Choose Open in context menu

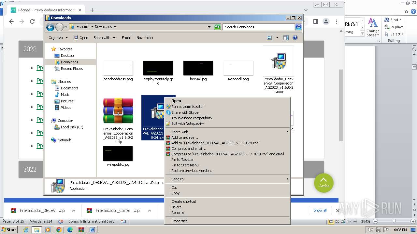227,101
